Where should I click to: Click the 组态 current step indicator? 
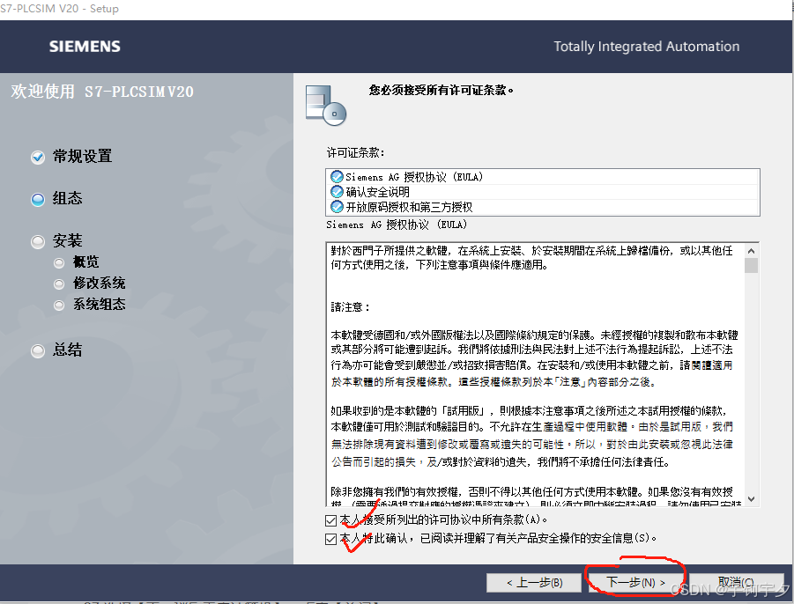tap(38, 200)
